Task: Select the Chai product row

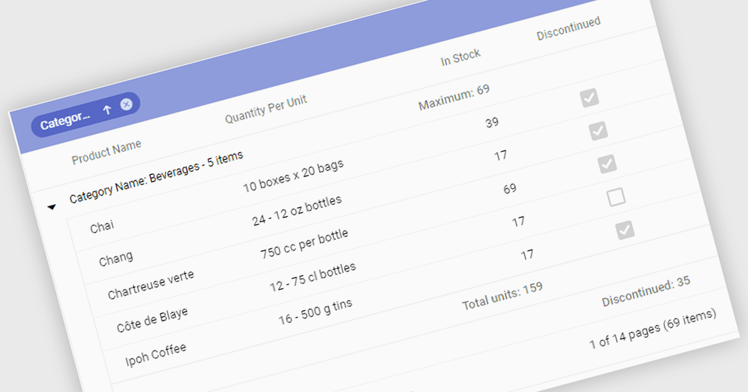Action: click(102, 226)
